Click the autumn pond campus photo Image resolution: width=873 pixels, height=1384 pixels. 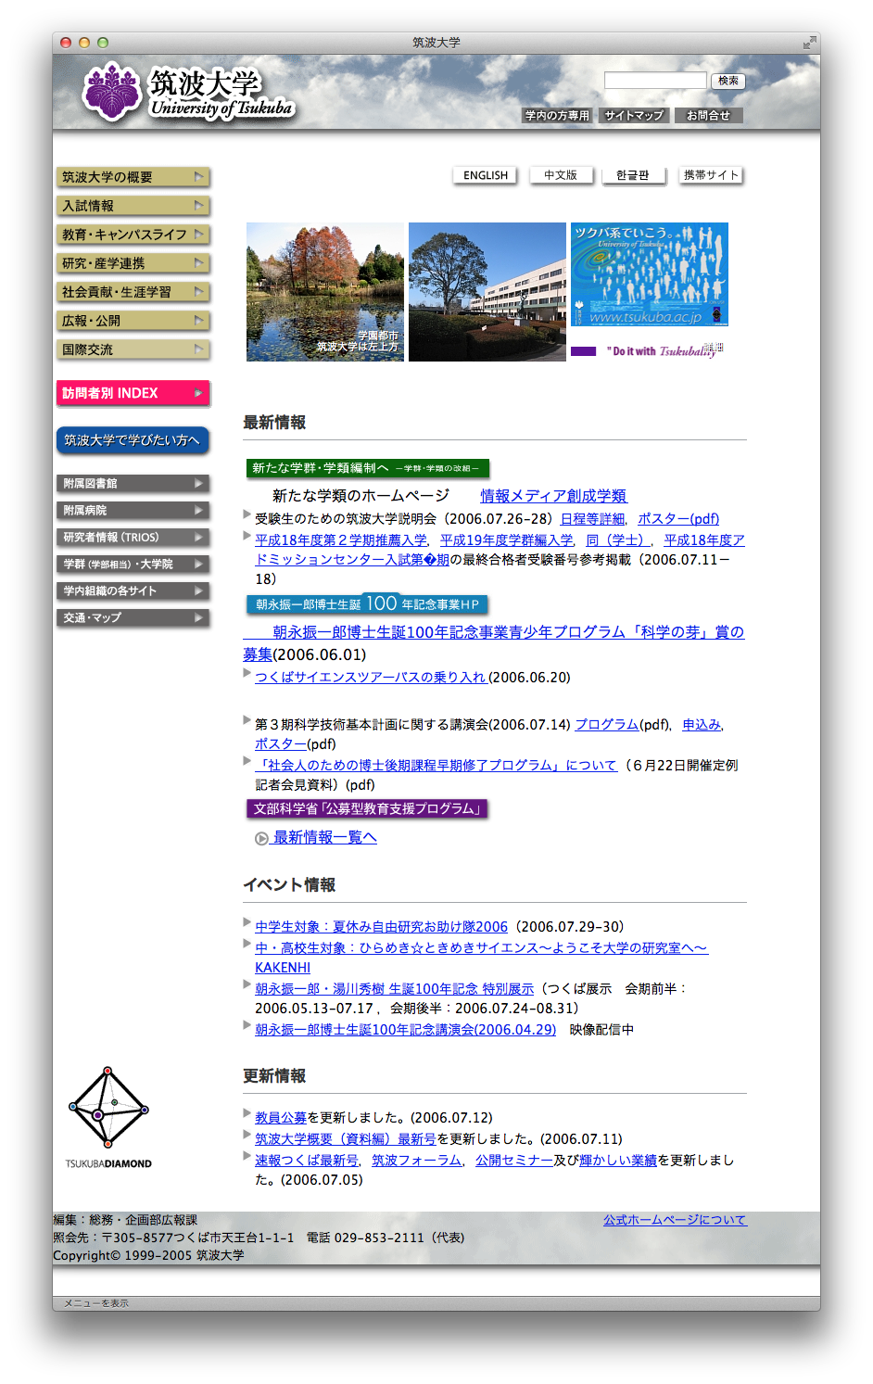325,292
